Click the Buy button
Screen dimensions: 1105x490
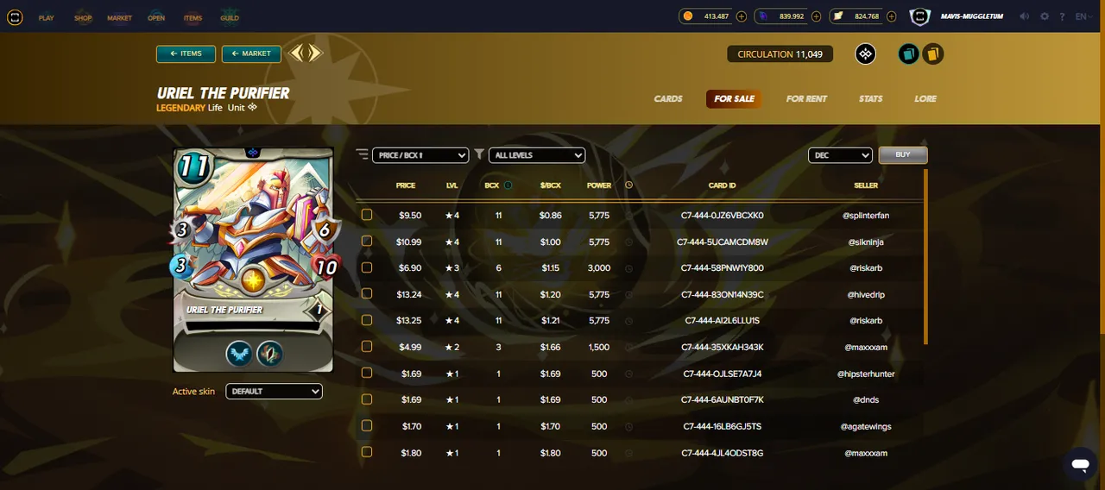[903, 155]
